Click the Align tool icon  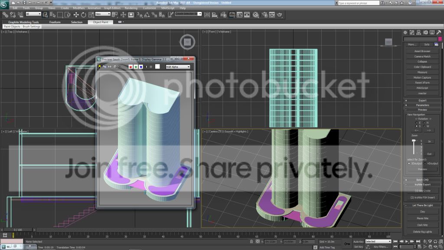click(x=215, y=15)
